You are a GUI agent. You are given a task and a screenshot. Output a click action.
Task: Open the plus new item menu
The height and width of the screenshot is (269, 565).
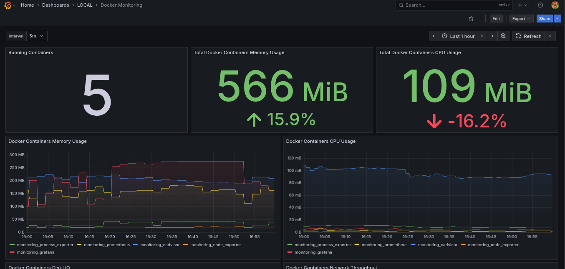click(522, 5)
